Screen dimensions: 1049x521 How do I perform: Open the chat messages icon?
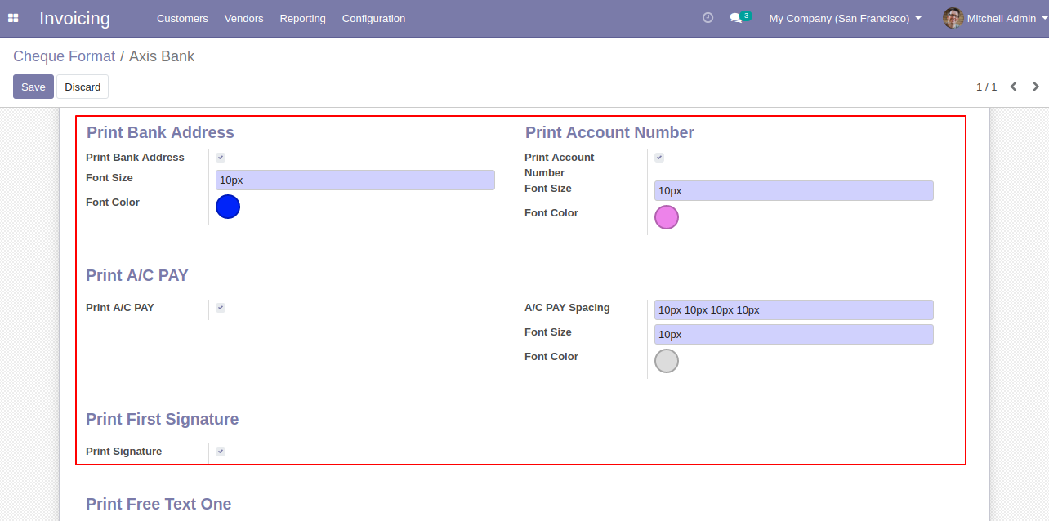point(736,18)
